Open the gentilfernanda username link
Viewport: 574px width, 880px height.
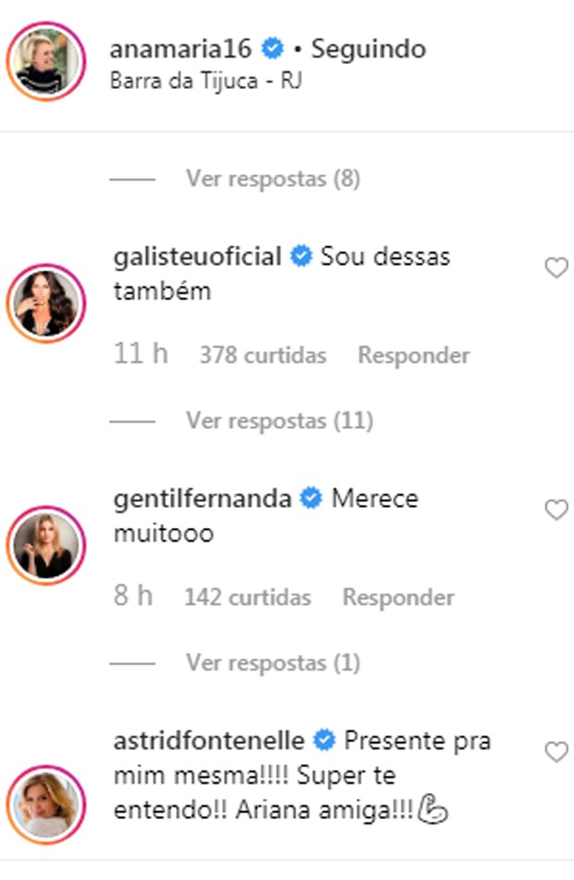click(201, 499)
